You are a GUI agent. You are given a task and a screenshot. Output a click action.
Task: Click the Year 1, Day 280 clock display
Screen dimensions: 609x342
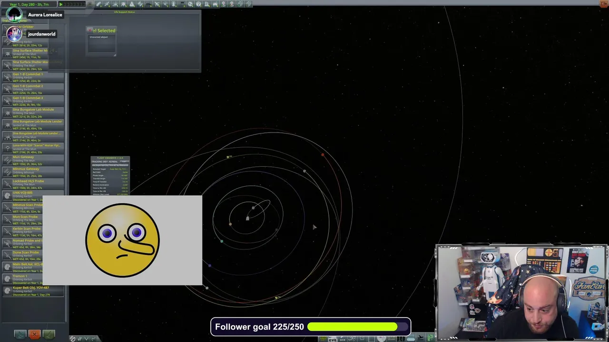click(x=29, y=4)
